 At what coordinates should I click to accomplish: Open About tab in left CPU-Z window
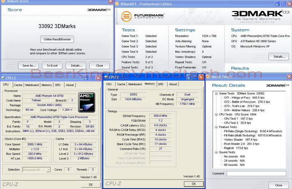pyautogui.click(x=70, y=85)
